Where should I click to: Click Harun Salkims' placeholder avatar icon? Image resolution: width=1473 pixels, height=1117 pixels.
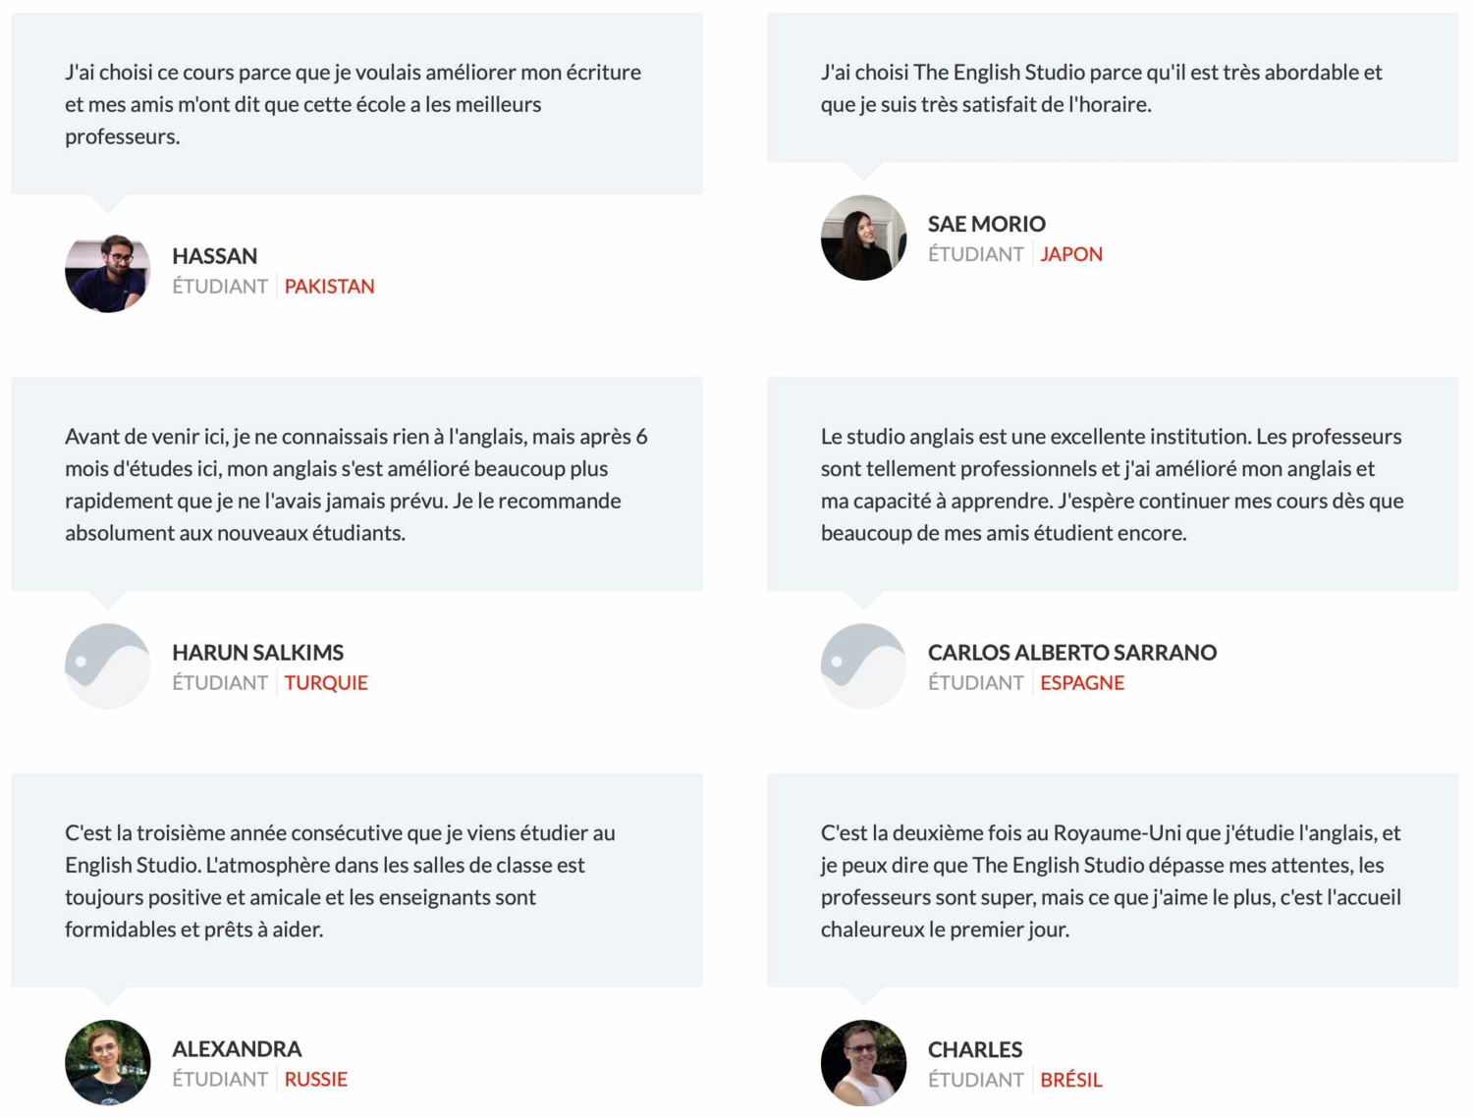108,666
